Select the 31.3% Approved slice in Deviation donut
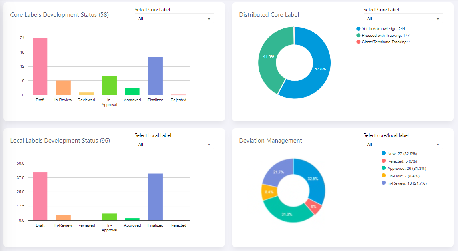The image size is (458, 251). pyautogui.click(x=287, y=213)
